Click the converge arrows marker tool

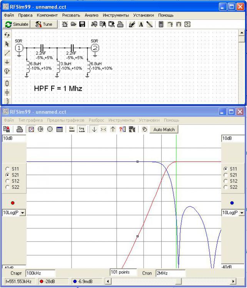point(103,129)
